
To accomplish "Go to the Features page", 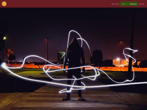I will [x=133, y=4].
